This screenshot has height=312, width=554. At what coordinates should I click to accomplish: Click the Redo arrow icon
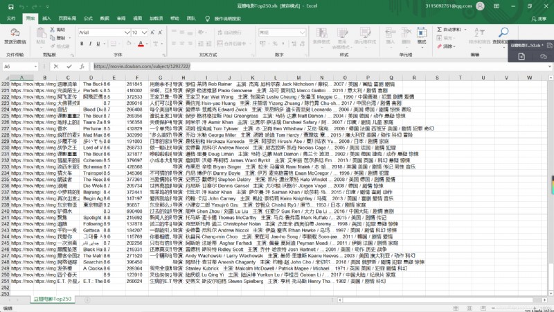pyautogui.click(x=35, y=6)
